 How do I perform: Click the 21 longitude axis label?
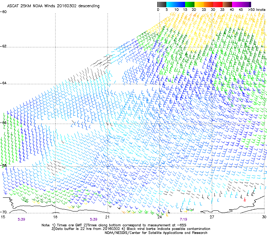click(x=107, y=217)
